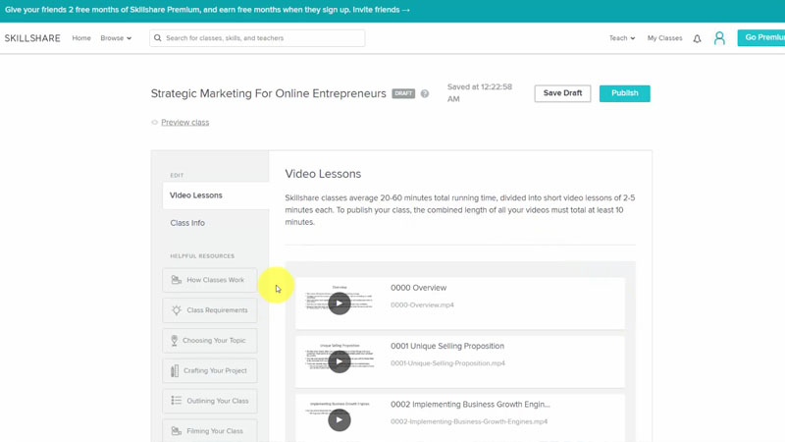Expand the Browse dropdown menu
The image size is (785, 442).
pyautogui.click(x=116, y=38)
